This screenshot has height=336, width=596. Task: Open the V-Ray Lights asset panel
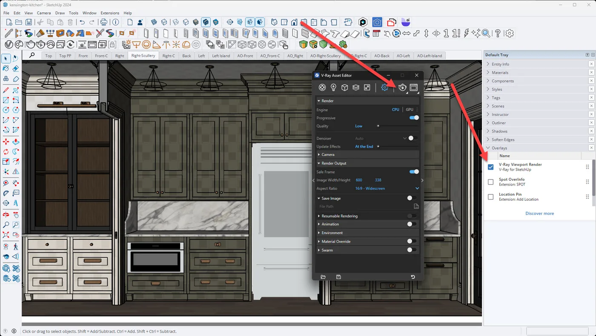333,87
